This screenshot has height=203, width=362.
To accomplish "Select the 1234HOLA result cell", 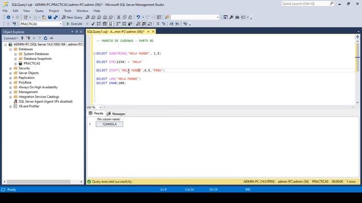I will click(x=109, y=124).
